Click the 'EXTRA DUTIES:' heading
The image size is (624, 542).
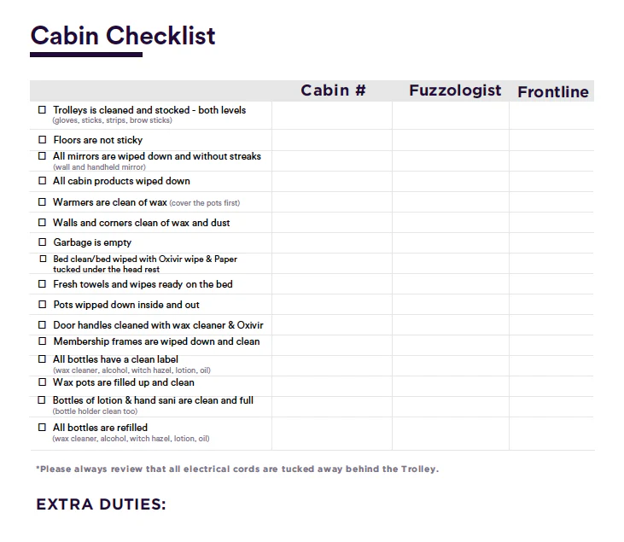click(101, 504)
